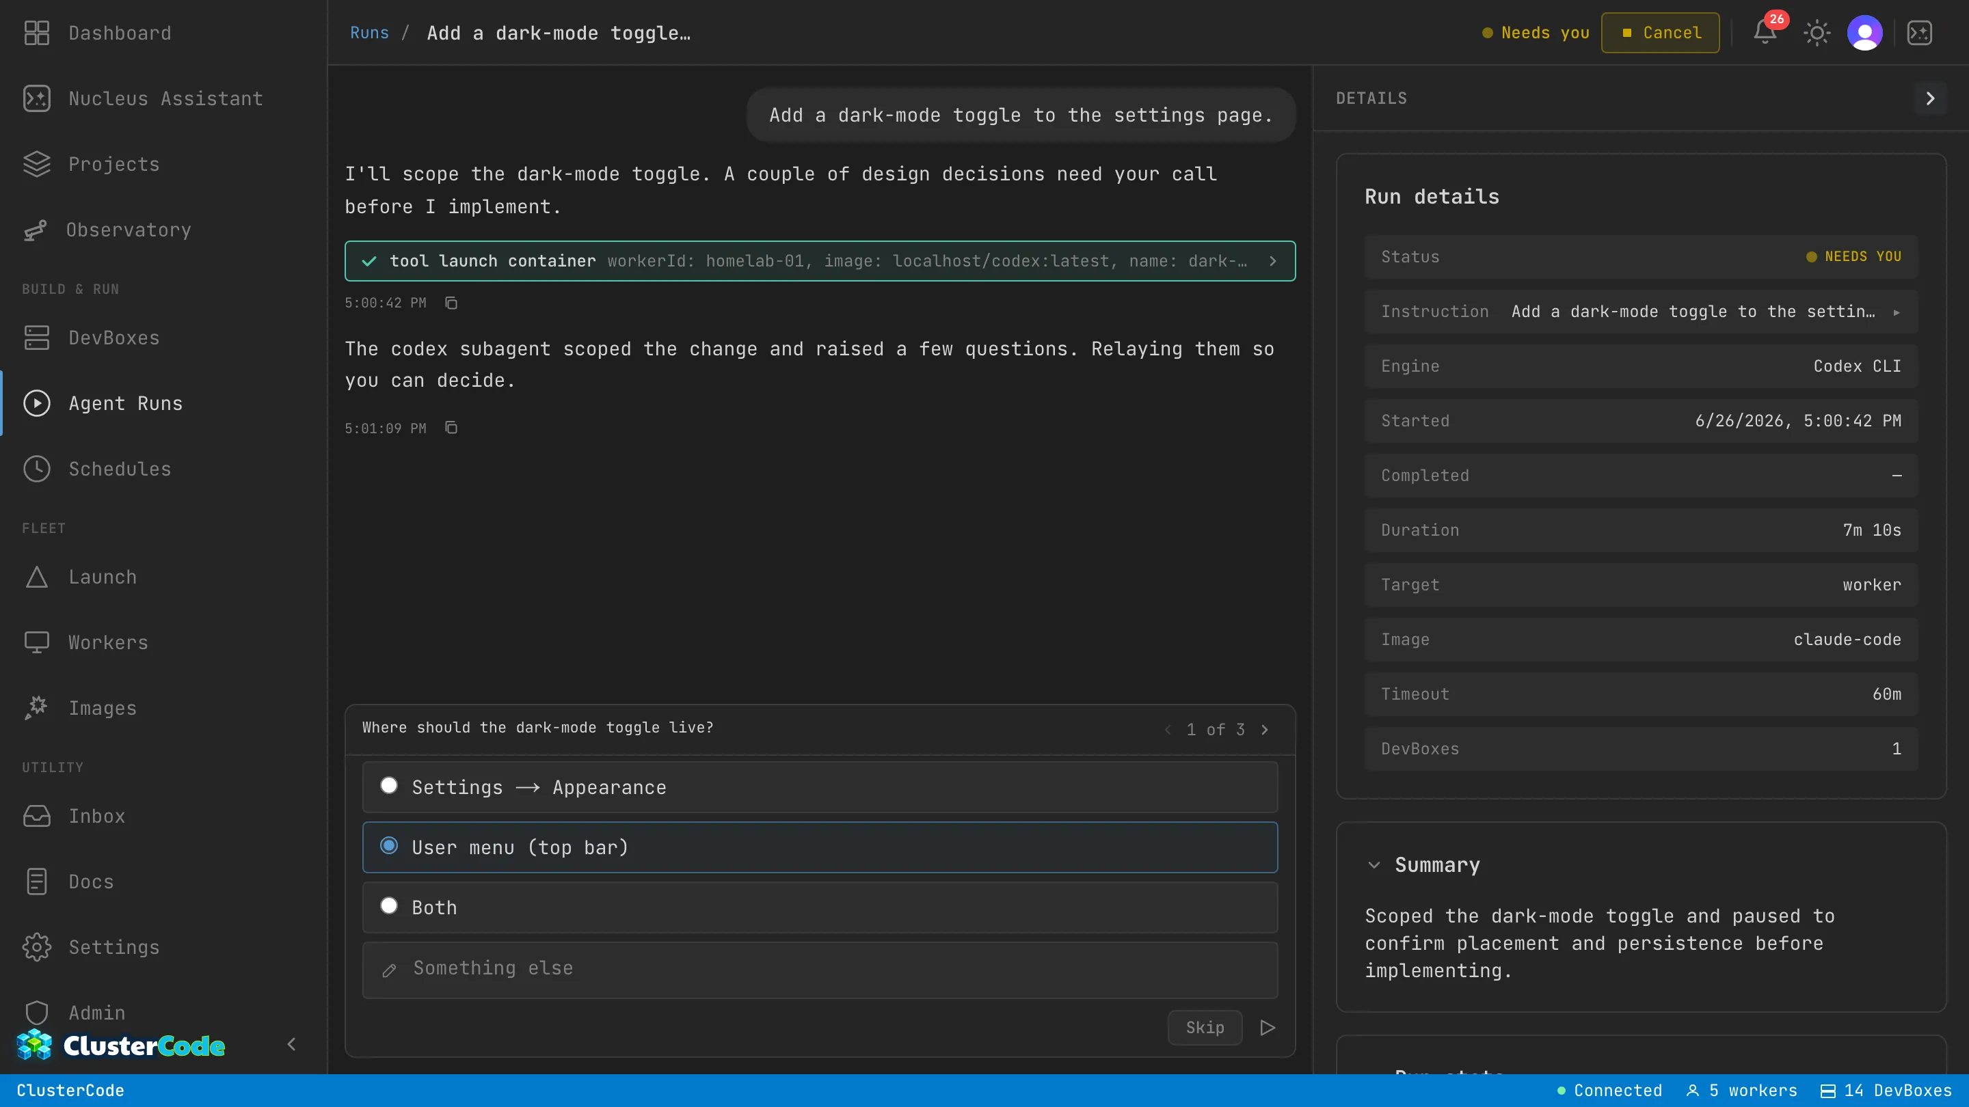Navigate to Observatory

point(129,230)
